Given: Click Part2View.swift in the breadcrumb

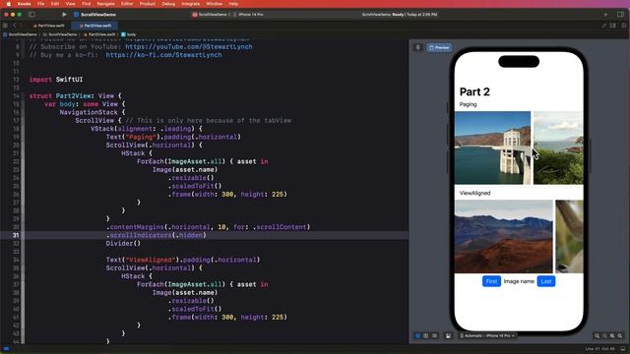Looking at the screenshot, I should pyautogui.click(x=99, y=34).
